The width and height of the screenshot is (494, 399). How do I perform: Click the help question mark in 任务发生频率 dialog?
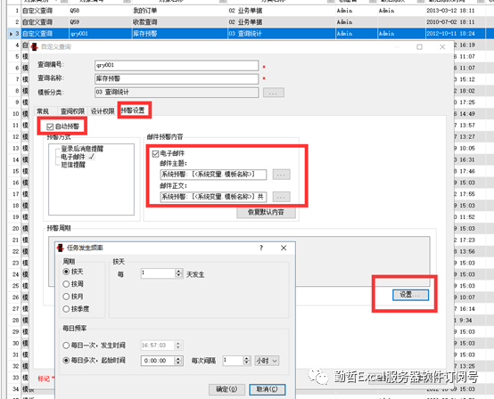click(x=261, y=248)
